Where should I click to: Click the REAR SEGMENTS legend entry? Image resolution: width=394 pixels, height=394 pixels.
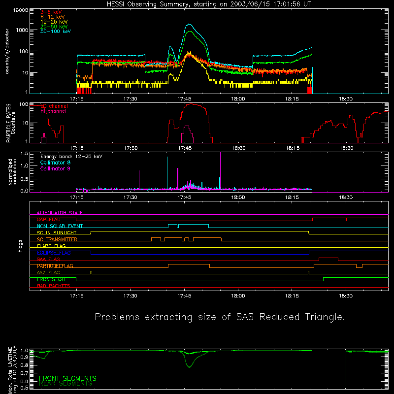click(x=66, y=383)
